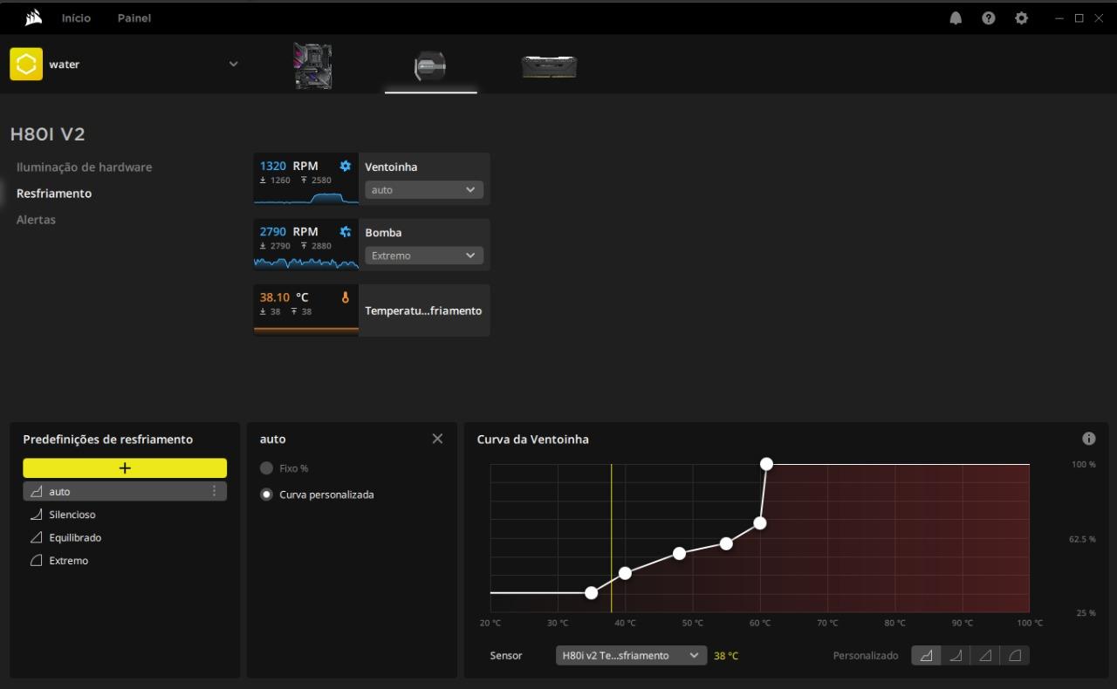1117x689 pixels.
Task: Open the Sensor H80i v2 dropdown
Action: tap(631, 655)
